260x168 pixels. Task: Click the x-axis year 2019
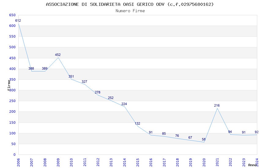click(191, 162)
